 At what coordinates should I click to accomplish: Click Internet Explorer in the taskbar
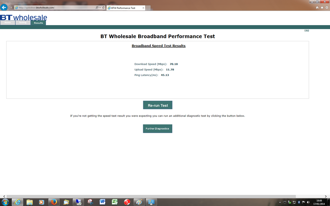[18, 202]
